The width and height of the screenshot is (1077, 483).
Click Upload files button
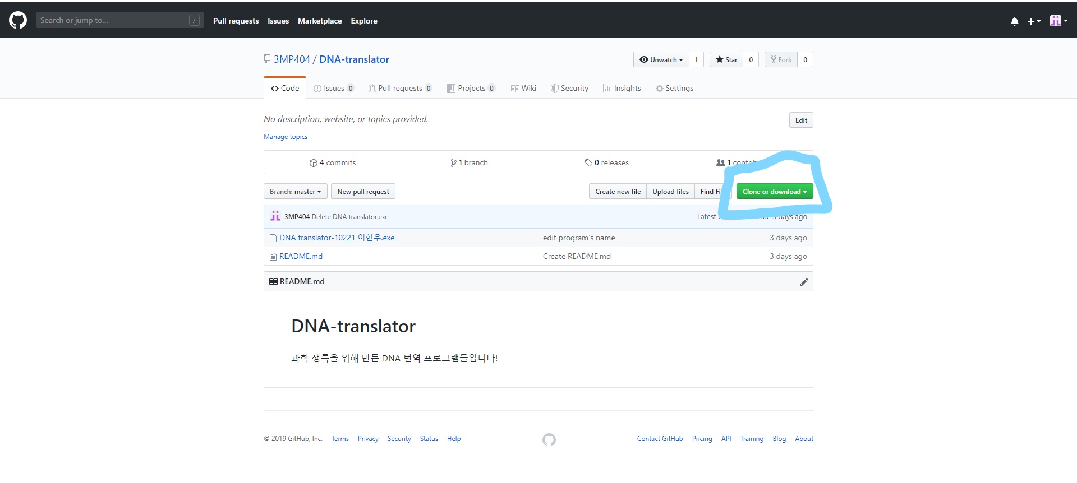click(670, 192)
